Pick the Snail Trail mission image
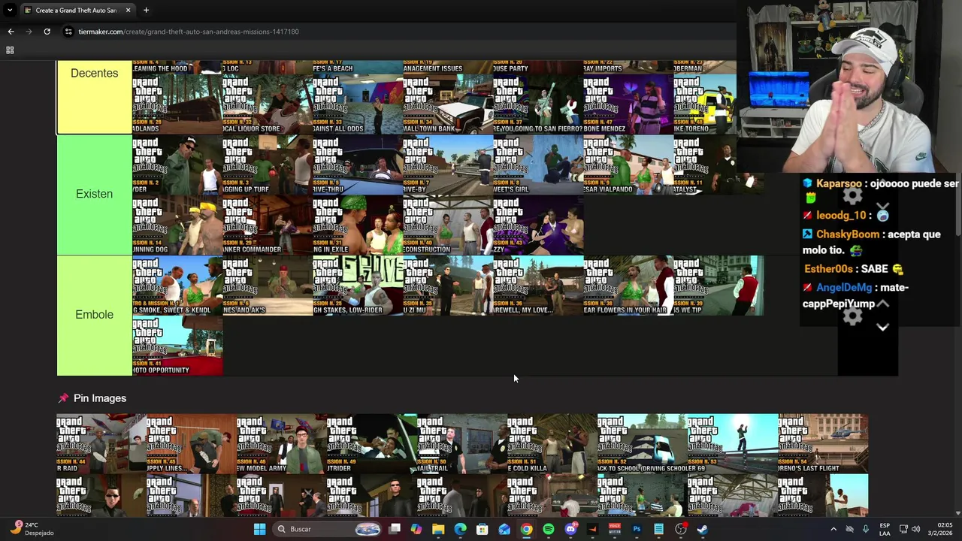The image size is (962, 541). point(462,443)
